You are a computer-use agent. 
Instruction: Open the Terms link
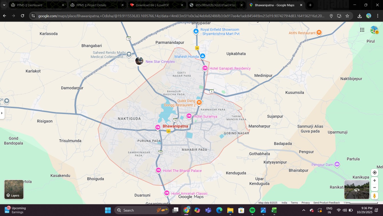[294, 203]
